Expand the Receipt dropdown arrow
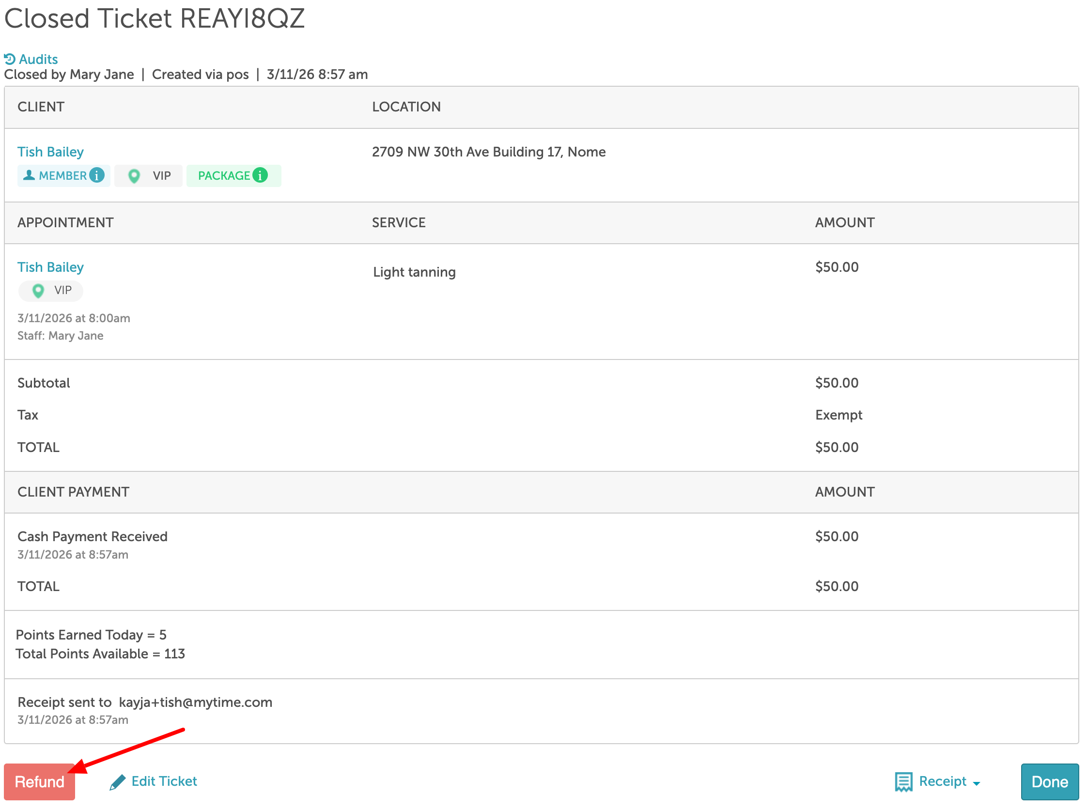The image size is (1087, 811). pos(977,783)
